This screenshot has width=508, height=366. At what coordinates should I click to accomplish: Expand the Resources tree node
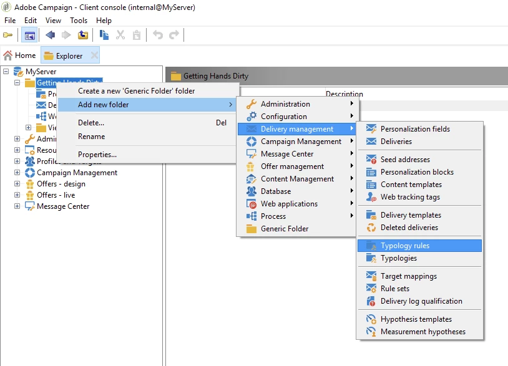click(17, 150)
